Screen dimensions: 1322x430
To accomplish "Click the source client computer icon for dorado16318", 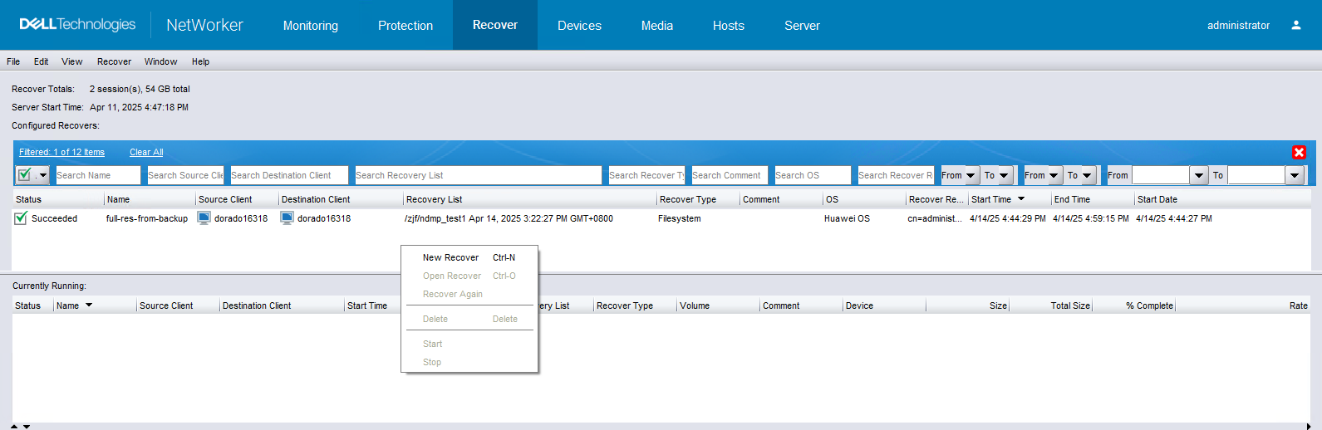I will [x=204, y=218].
